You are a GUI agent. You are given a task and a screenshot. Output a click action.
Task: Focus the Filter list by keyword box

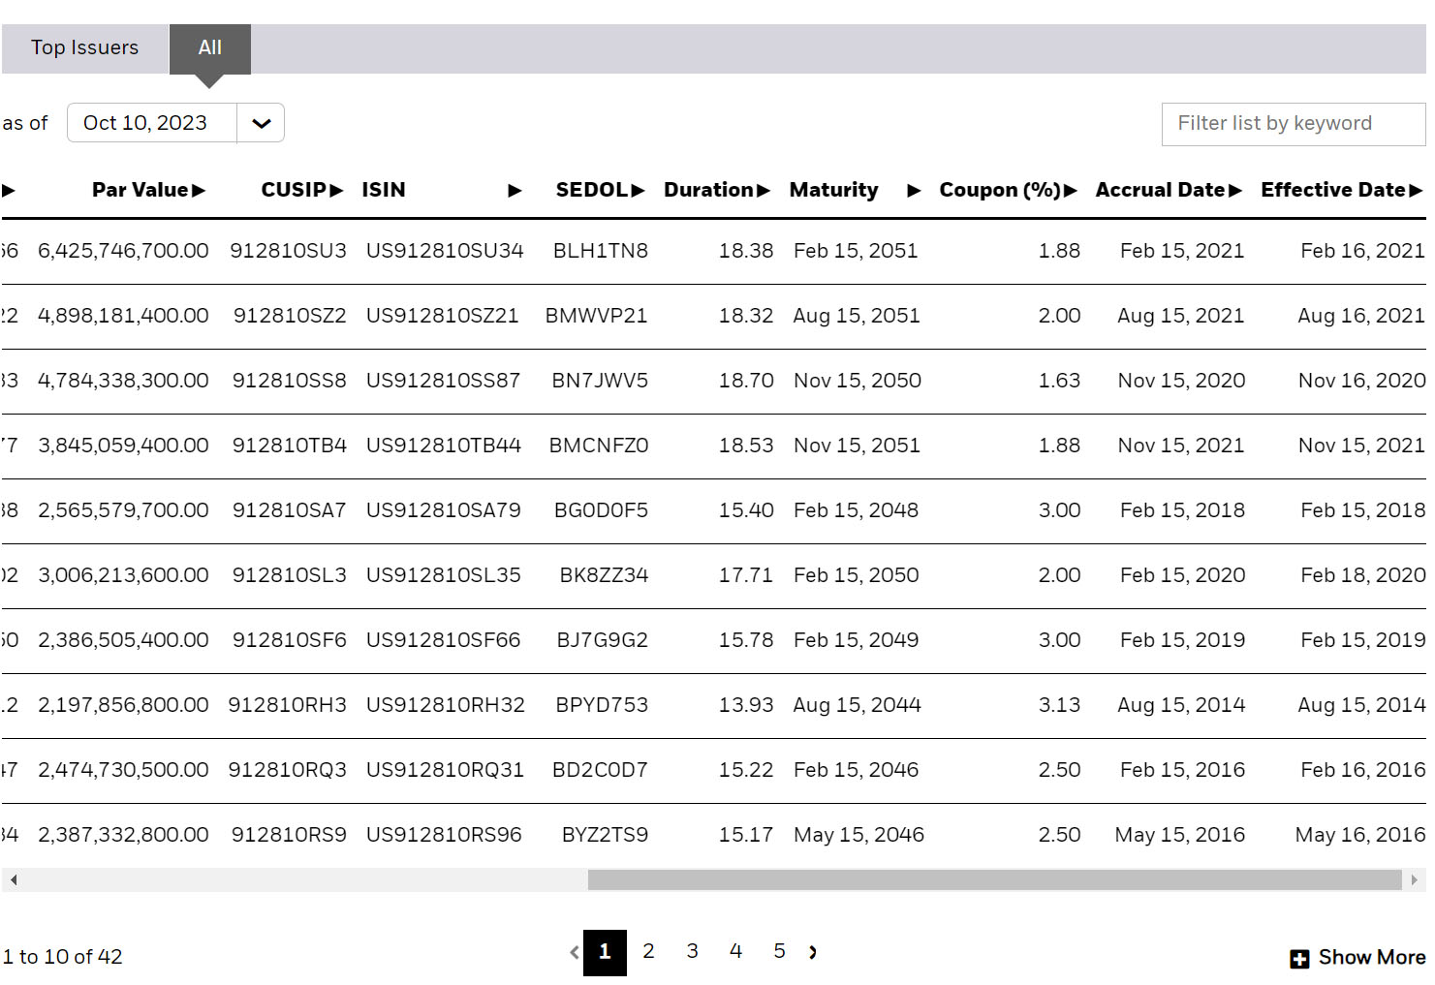[x=1294, y=124]
